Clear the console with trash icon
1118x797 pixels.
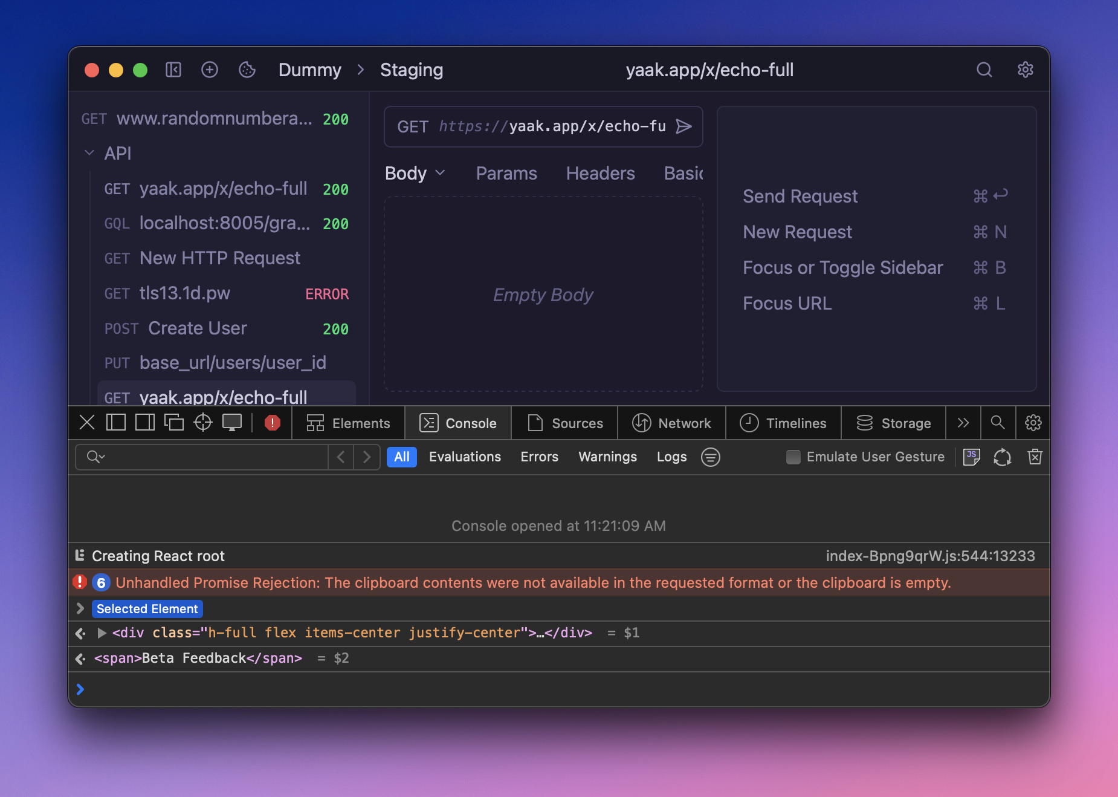coord(1035,457)
